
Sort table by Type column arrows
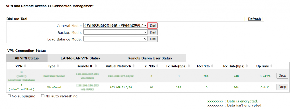(58, 66)
